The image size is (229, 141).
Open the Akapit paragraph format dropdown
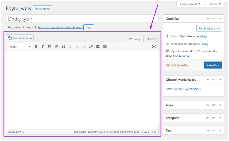19,47
